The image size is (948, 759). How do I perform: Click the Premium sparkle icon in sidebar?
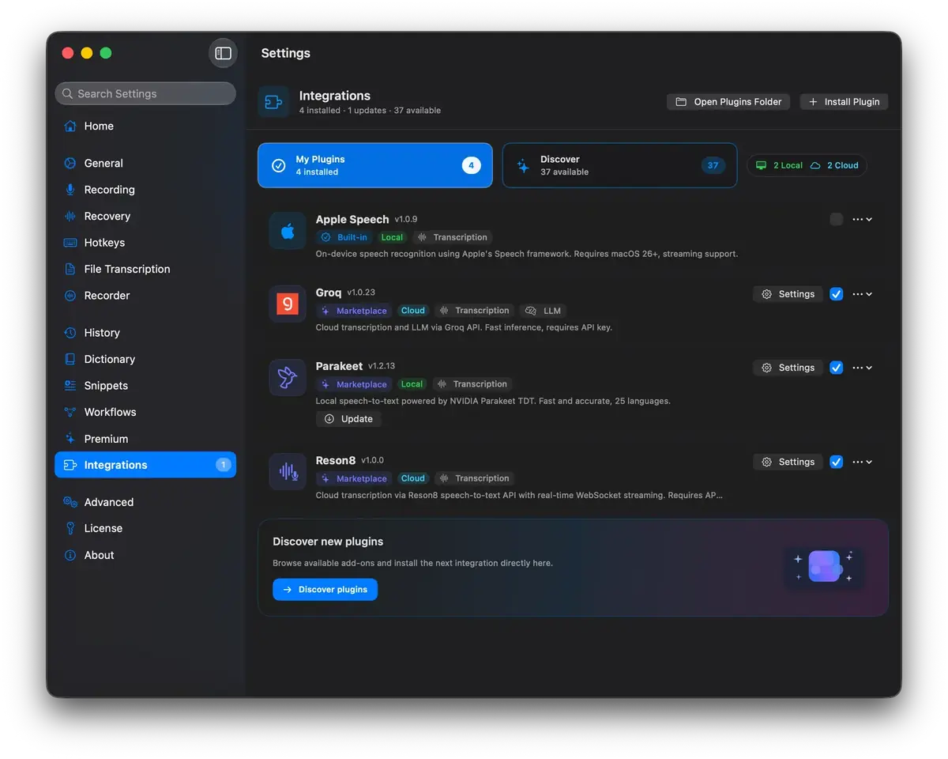[70, 439]
